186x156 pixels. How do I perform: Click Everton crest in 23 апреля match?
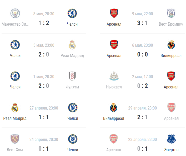pos(171,139)
